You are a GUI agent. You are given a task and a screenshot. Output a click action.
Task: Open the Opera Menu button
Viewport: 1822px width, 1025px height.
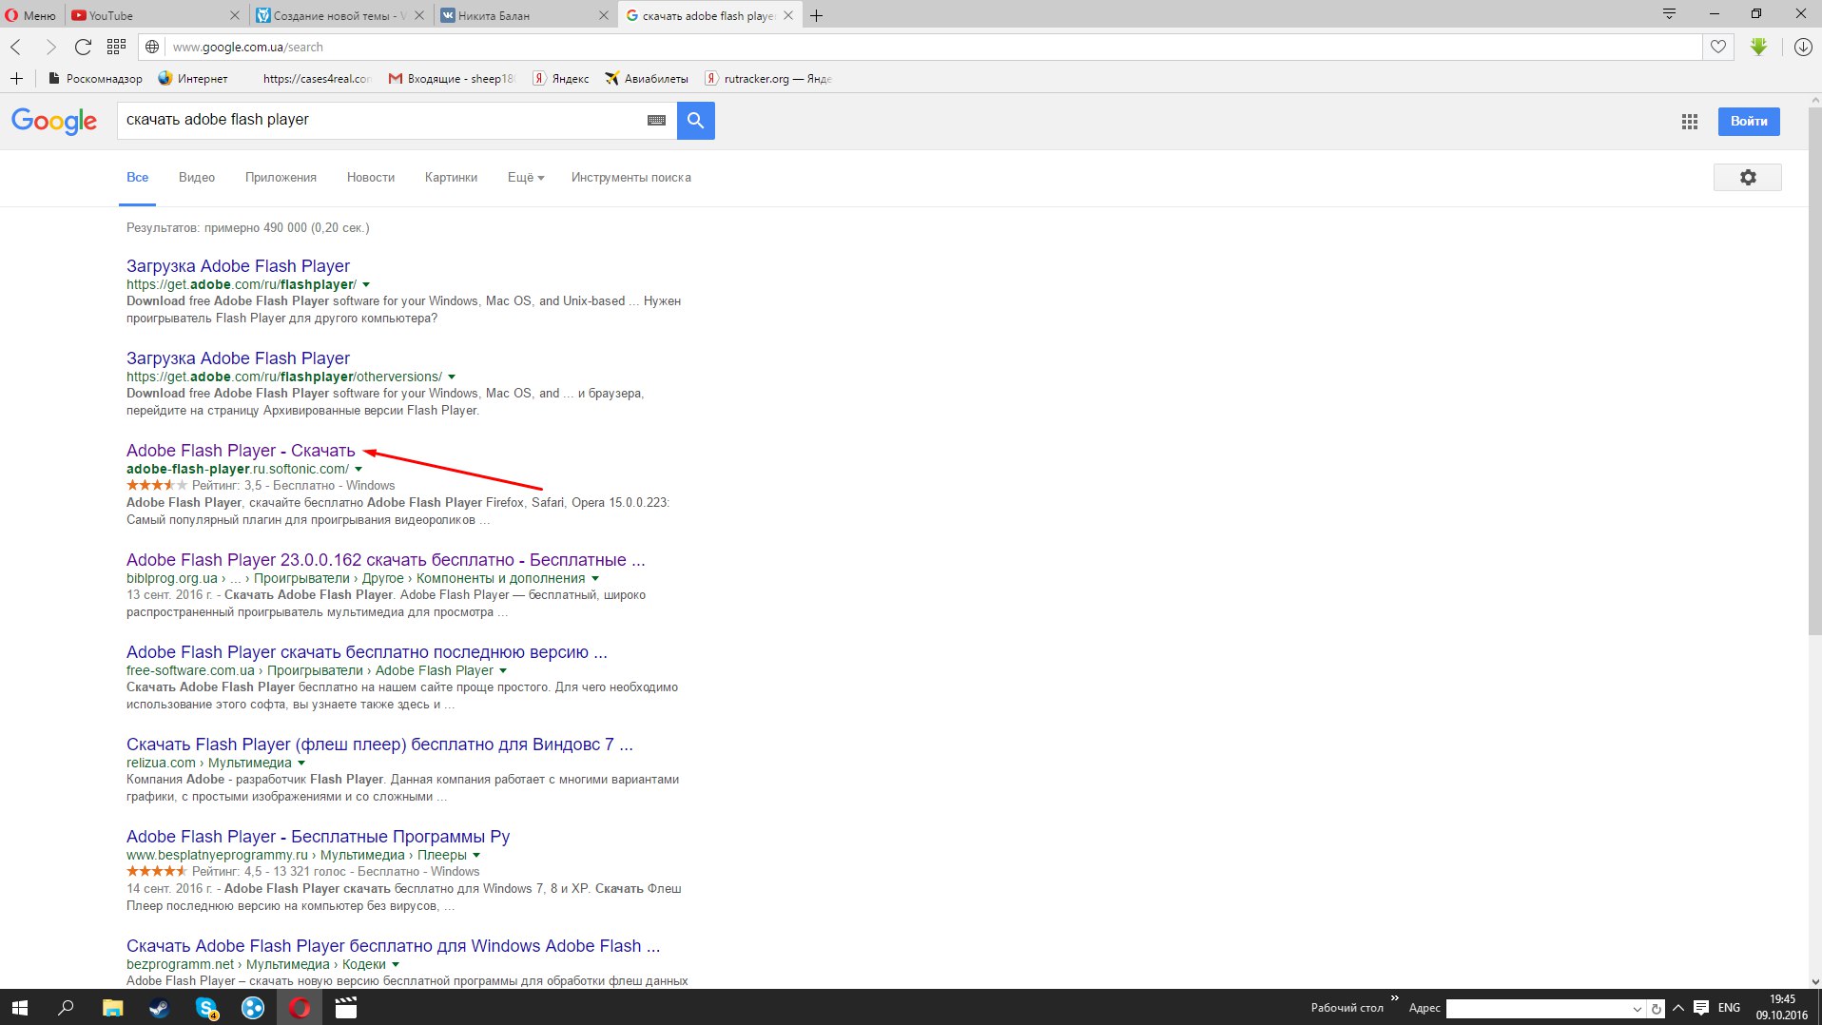(x=30, y=15)
